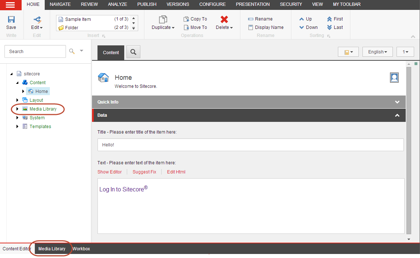420x258 pixels.
Task: Open the Workbox tab in the bottom bar
Action: (81, 248)
